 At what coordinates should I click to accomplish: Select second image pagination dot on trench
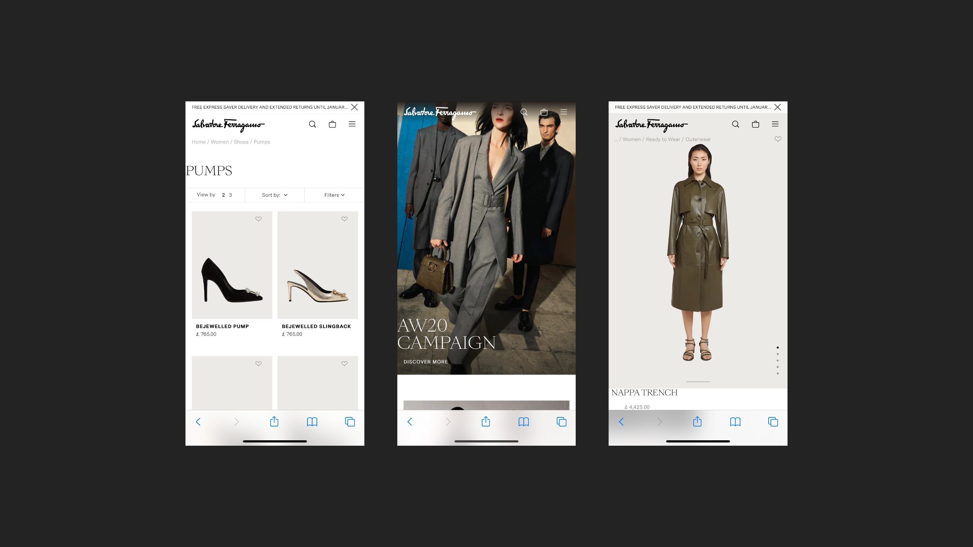777,354
